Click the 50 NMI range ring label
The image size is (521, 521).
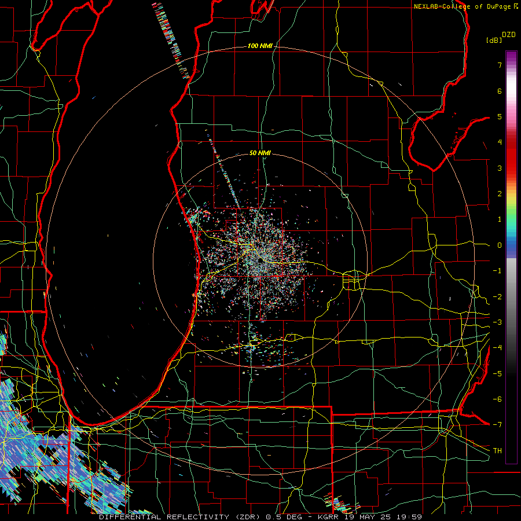(260, 153)
